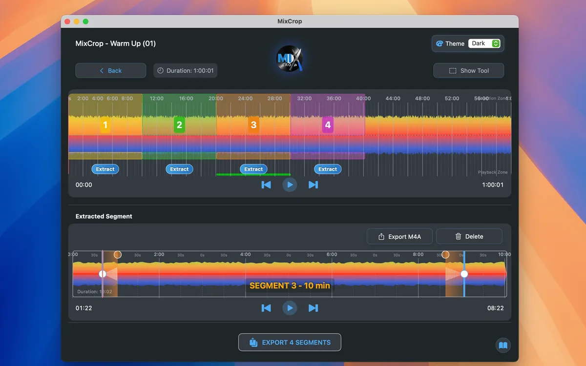Click the share icon on Export M4A
Image resolution: width=586 pixels, height=366 pixels.
tap(382, 236)
